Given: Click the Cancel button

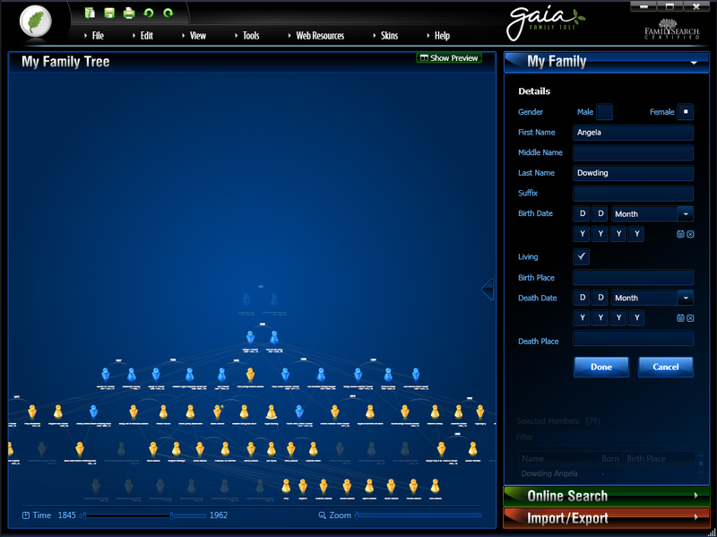Looking at the screenshot, I should [x=666, y=367].
